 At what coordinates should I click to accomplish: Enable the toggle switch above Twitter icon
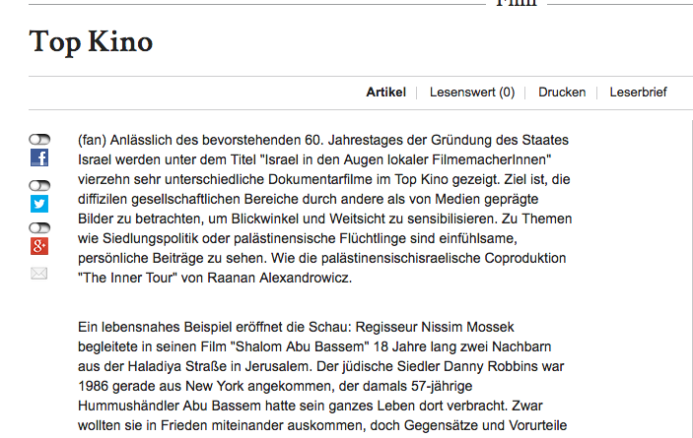point(39,185)
